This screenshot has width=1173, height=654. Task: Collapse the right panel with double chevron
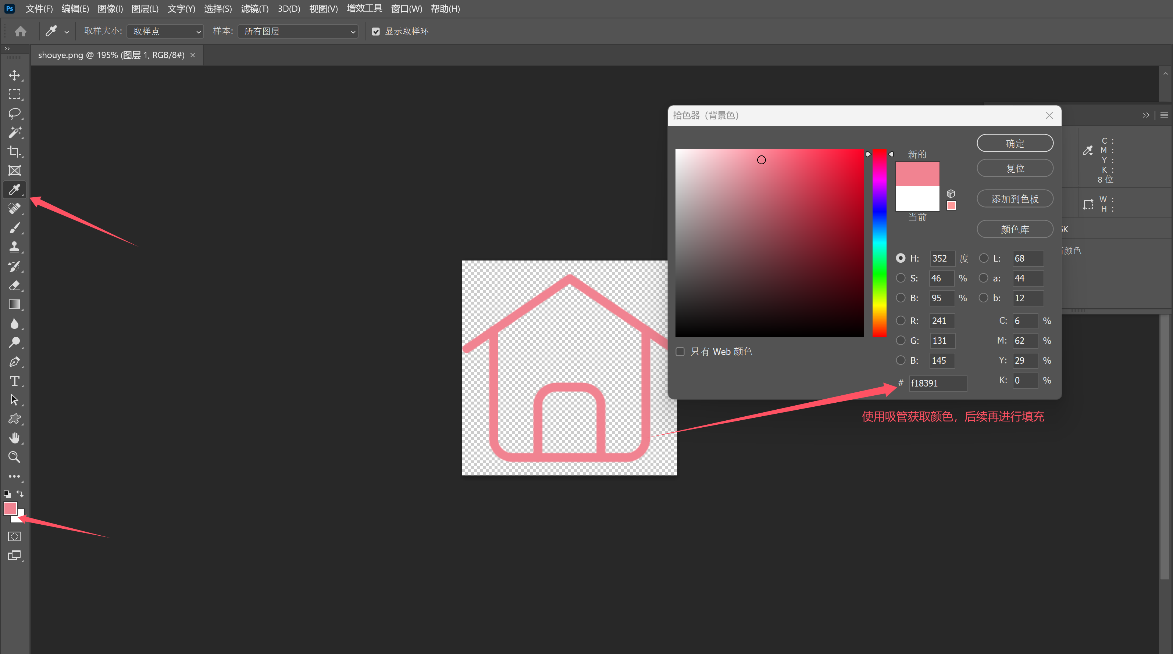1146,115
